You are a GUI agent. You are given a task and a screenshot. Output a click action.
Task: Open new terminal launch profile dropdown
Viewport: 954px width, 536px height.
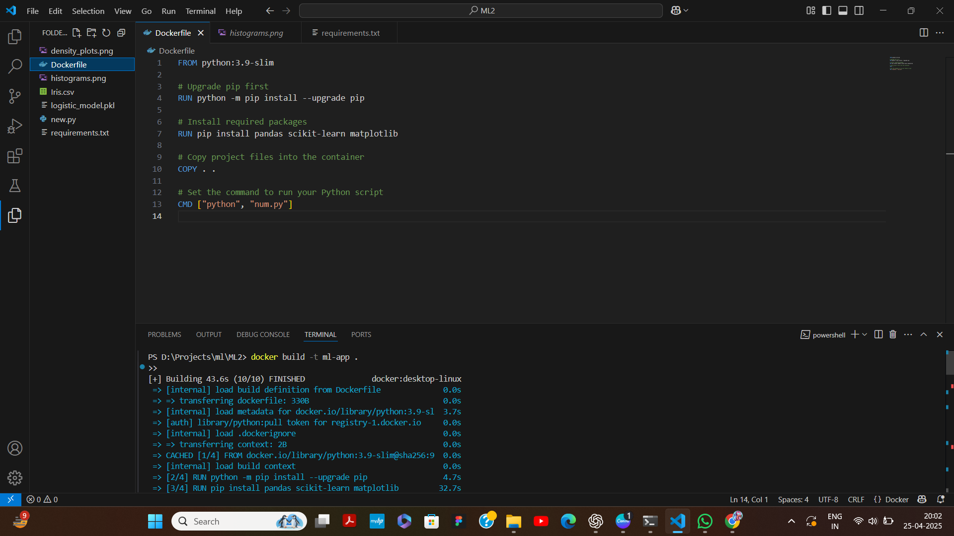pyautogui.click(x=865, y=335)
